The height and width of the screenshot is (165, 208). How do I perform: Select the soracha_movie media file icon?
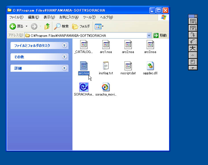click(106, 87)
